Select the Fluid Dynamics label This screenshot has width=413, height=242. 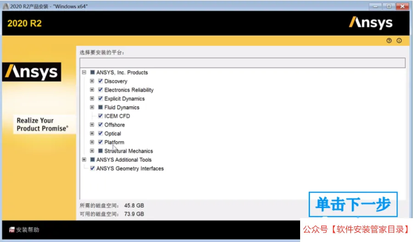(x=122, y=107)
